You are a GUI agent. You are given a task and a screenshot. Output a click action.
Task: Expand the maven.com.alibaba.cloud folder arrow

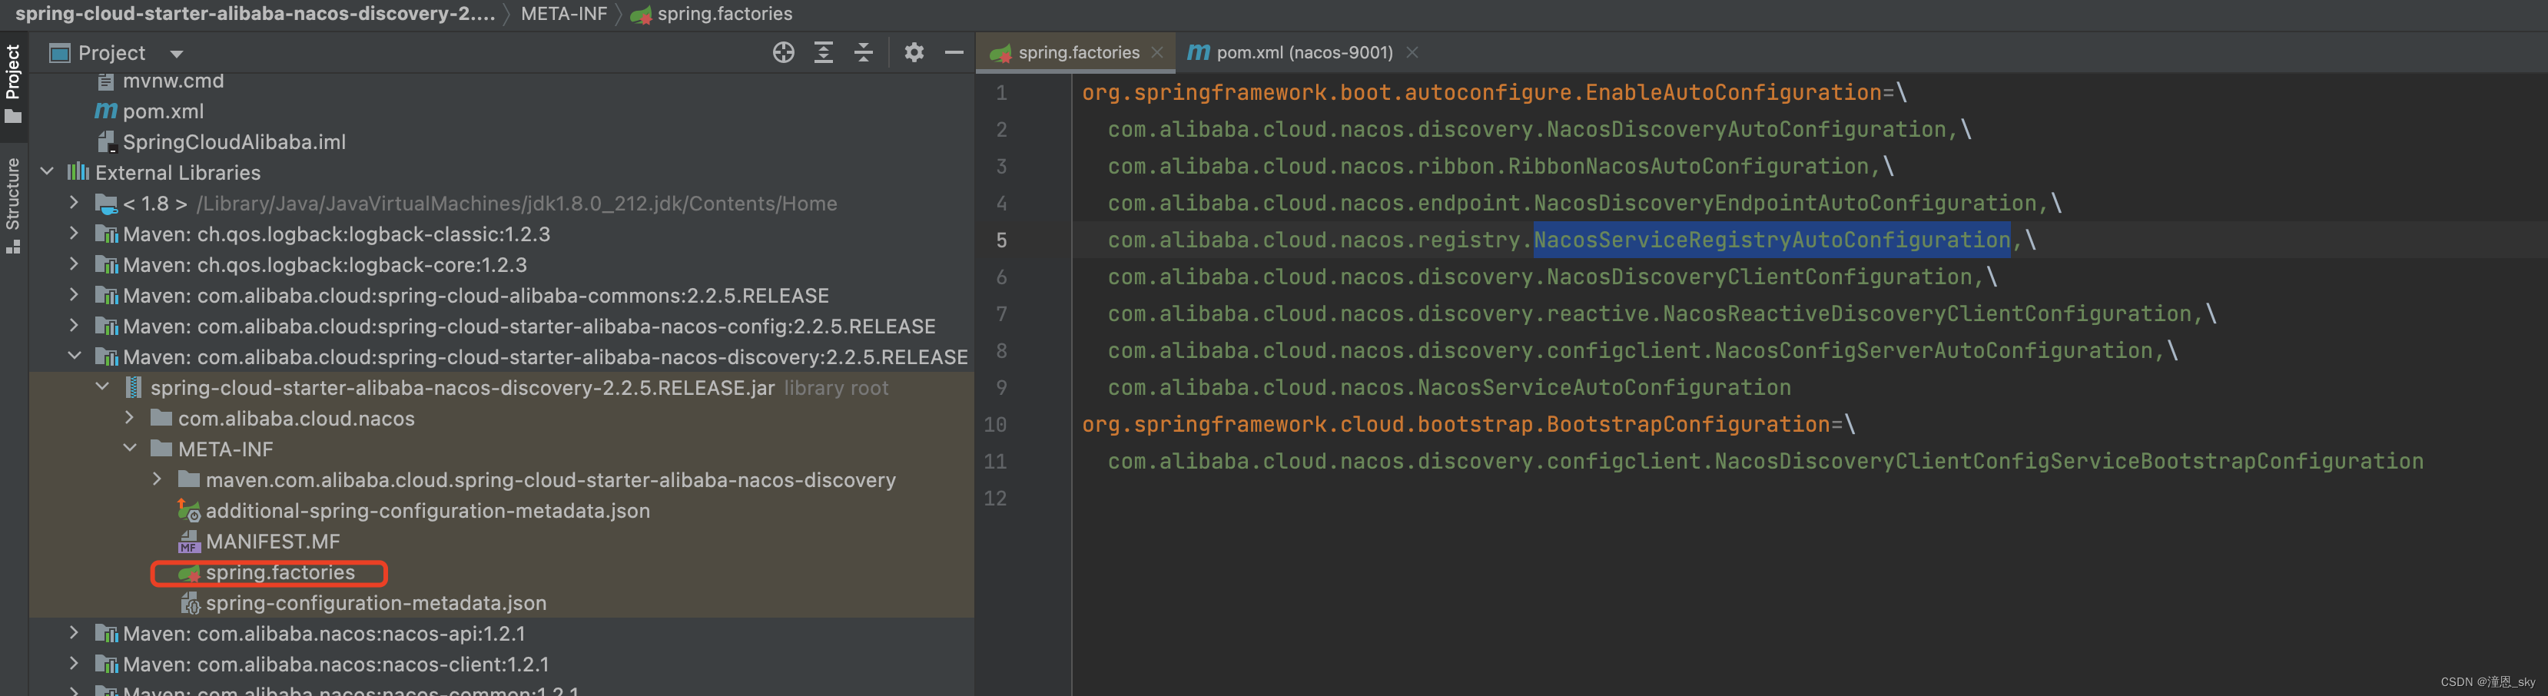coord(158,479)
